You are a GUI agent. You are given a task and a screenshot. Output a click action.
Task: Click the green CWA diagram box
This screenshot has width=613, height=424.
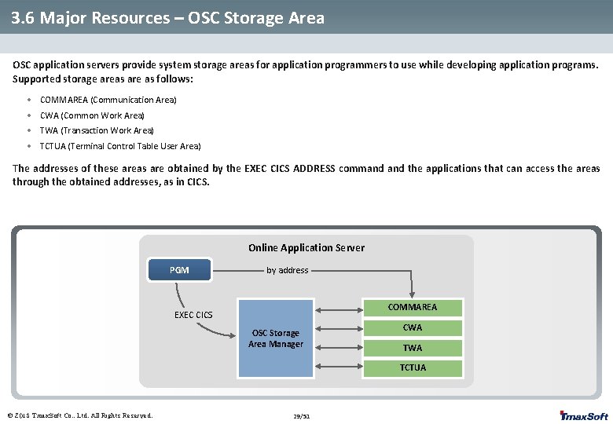[x=413, y=327]
